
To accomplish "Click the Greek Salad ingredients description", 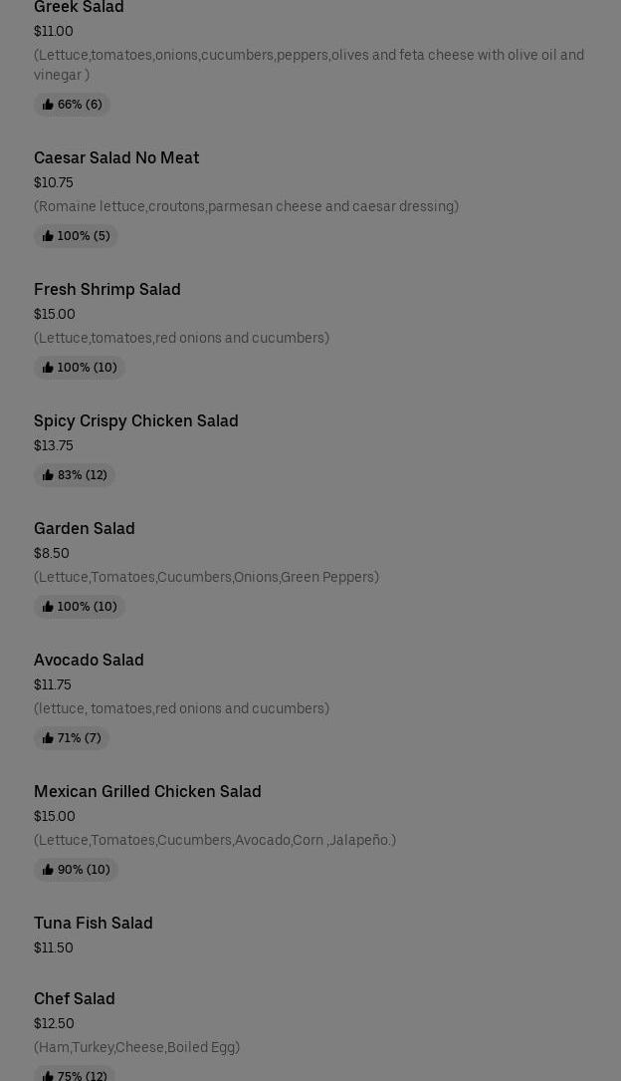I will pos(309,65).
